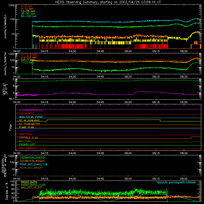Select the ATTENUATOR_STATE flag label

(x=31, y=110)
